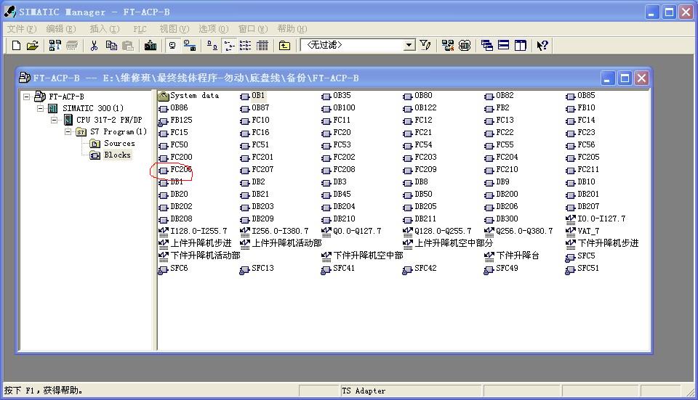Select the Sources folder in the tree

tap(119, 143)
